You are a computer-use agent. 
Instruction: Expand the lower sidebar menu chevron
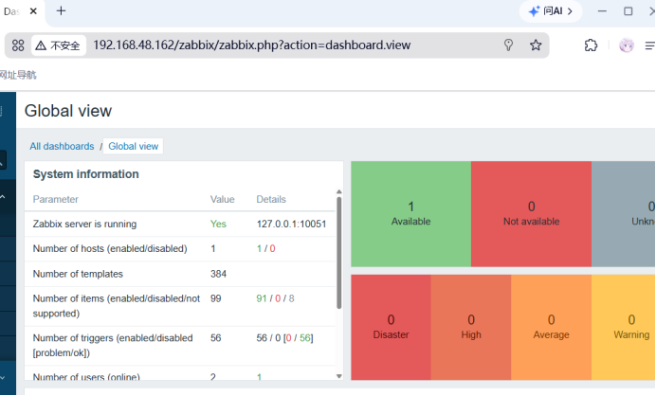tap(3, 378)
